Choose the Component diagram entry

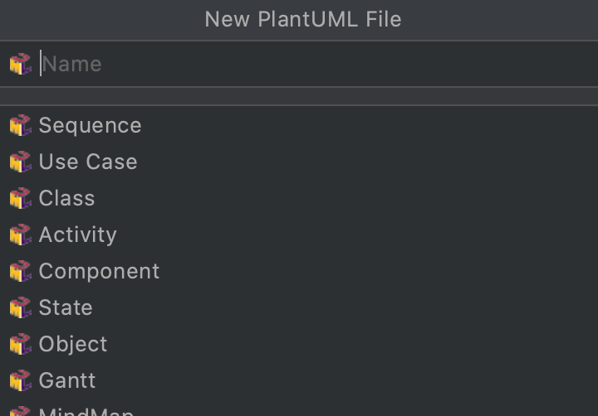coord(99,271)
